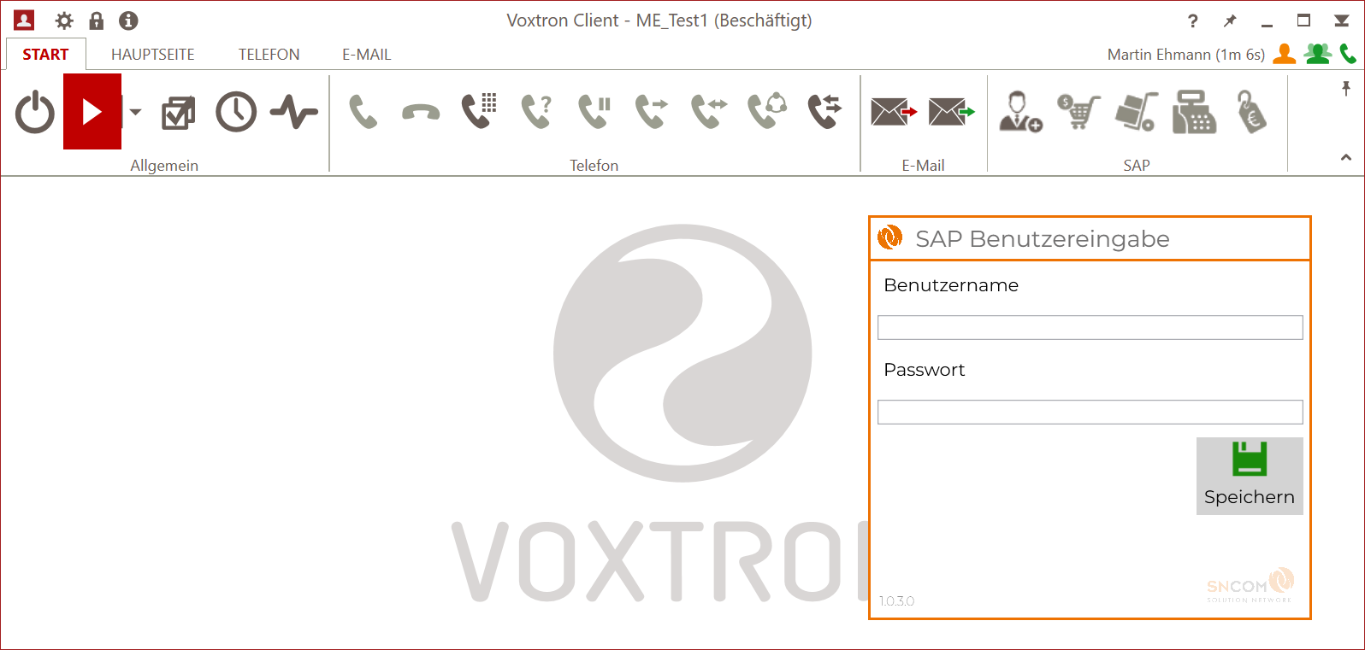1365x650 pixels.
Task: Collapse the ribbon with chevron arrow
Action: [x=1345, y=157]
